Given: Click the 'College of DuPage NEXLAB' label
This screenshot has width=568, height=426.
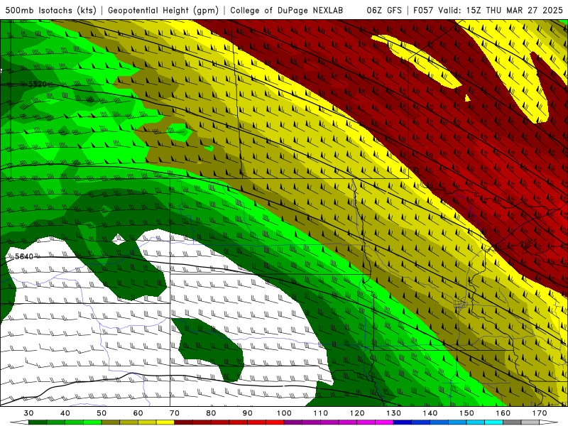Looking at the screenshot, I should click(287, 10).
